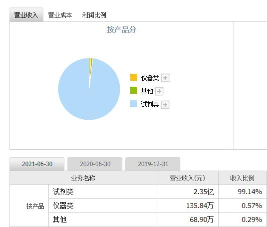Click the green 其他 legend color swatch
The image size is (267, 227).
pyautogui.click(x=134, y=90)
